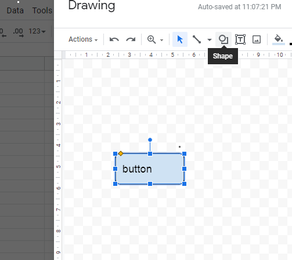Open the Shape tool
Screen dimensions: 292x260
(223, 39)
